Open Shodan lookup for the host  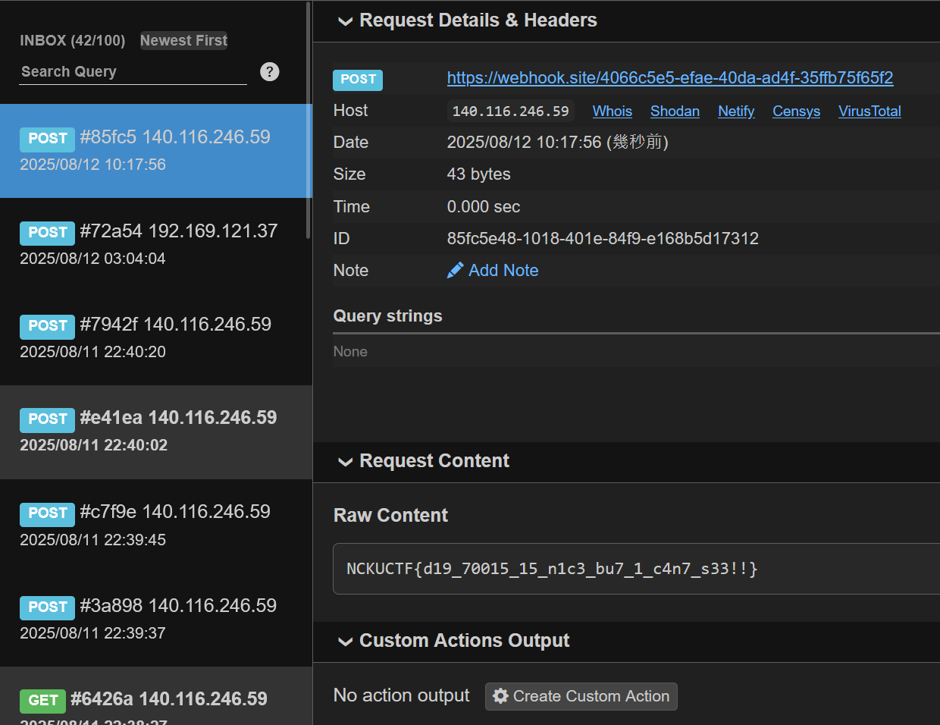tap(675, 111)
